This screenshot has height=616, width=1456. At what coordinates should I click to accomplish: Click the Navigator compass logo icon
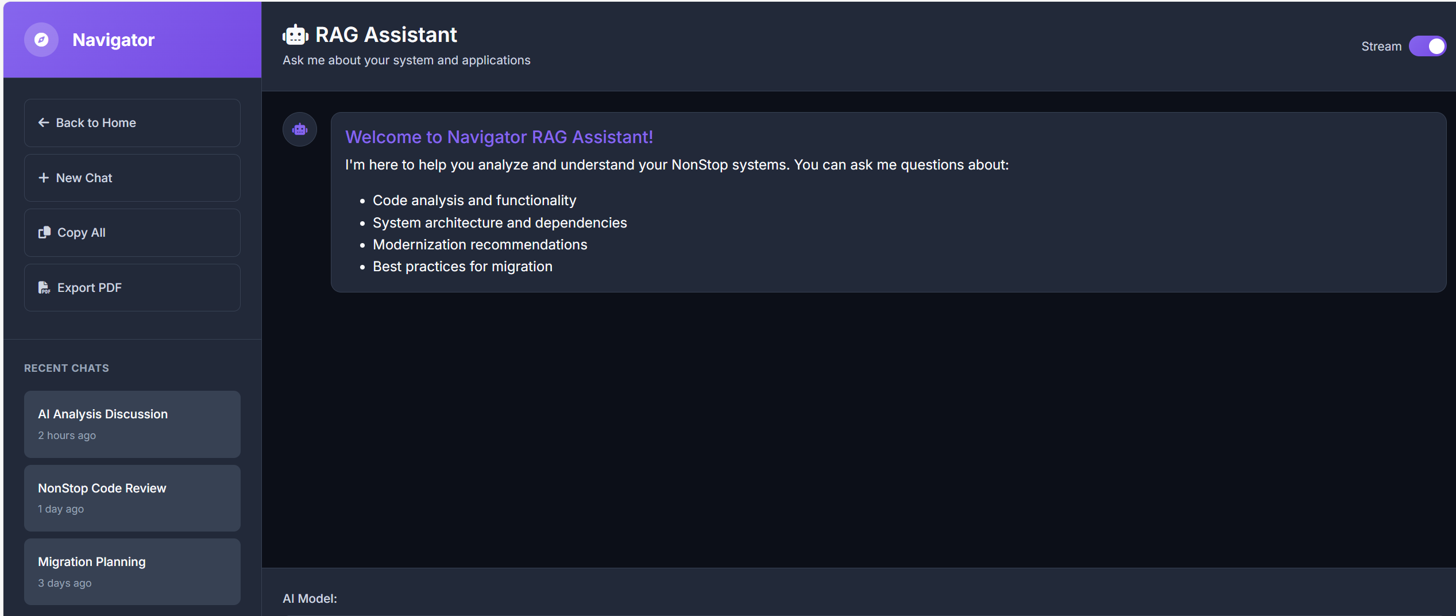click(x=41, y=39)
